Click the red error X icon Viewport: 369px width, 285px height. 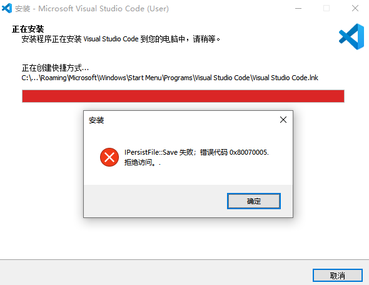click(109, 157)
